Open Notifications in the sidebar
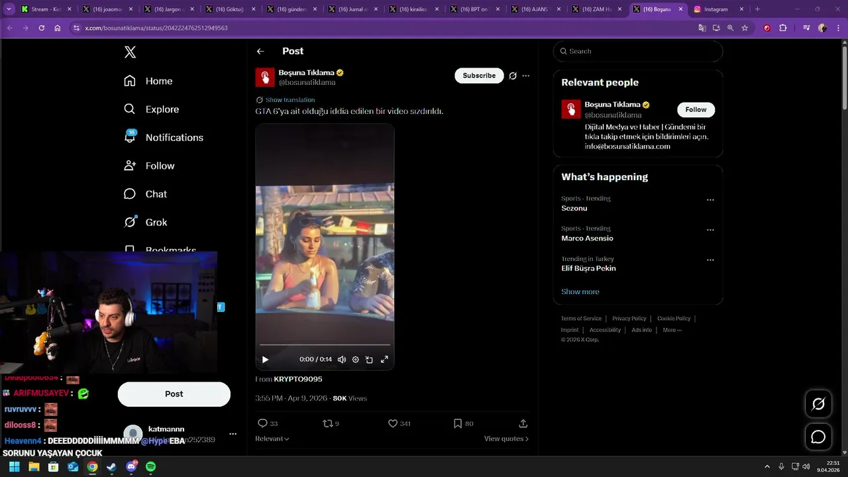The height and width of the screenshot is (477, 848). (x=164, y=137)
